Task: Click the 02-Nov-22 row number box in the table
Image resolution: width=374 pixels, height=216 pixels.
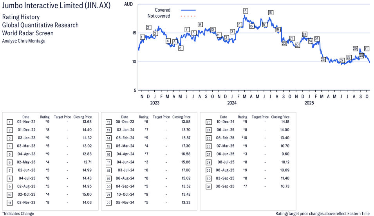Action: (x=9, y=122)
